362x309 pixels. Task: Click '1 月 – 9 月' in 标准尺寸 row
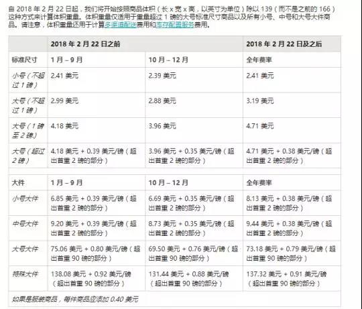point(67,60)
